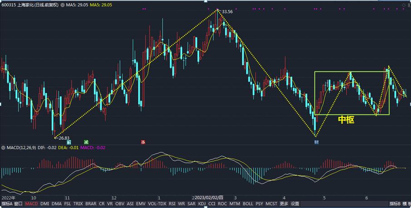Image resolution: width=411 pixels, height=208 pixels.
Task: Open the 指标B indicator group tab
Action: click(395, 203)
